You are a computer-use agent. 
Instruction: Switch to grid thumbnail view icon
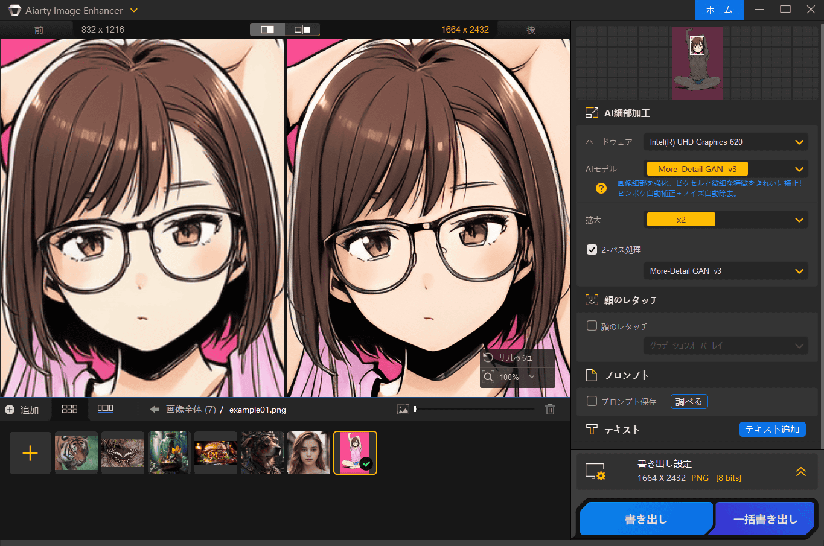pyautogui.click(x=69, y=409)
